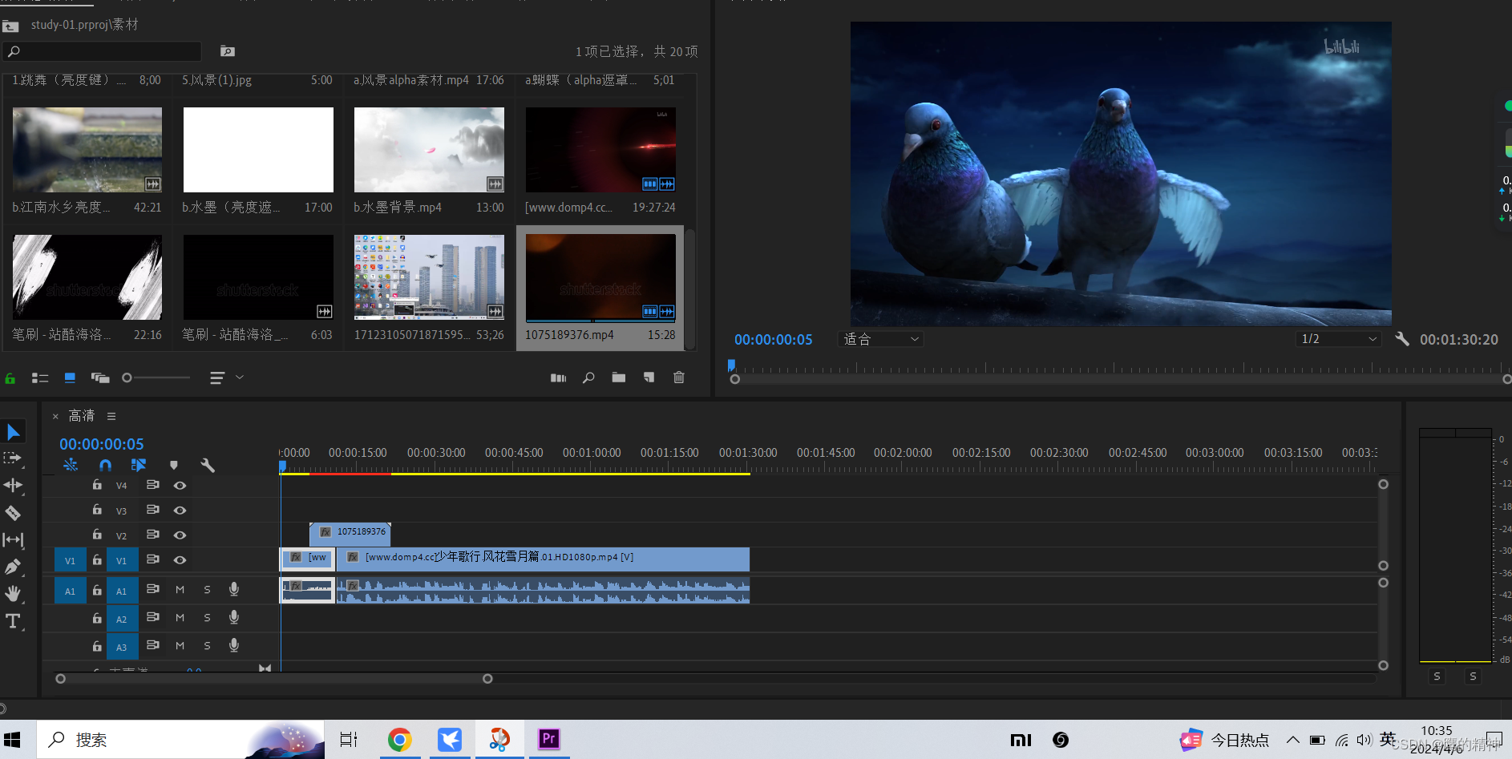The width and height of the screenshot is (1512, 759).
Task: Solo track A2 with S button
Action: [x=207, y=618]
